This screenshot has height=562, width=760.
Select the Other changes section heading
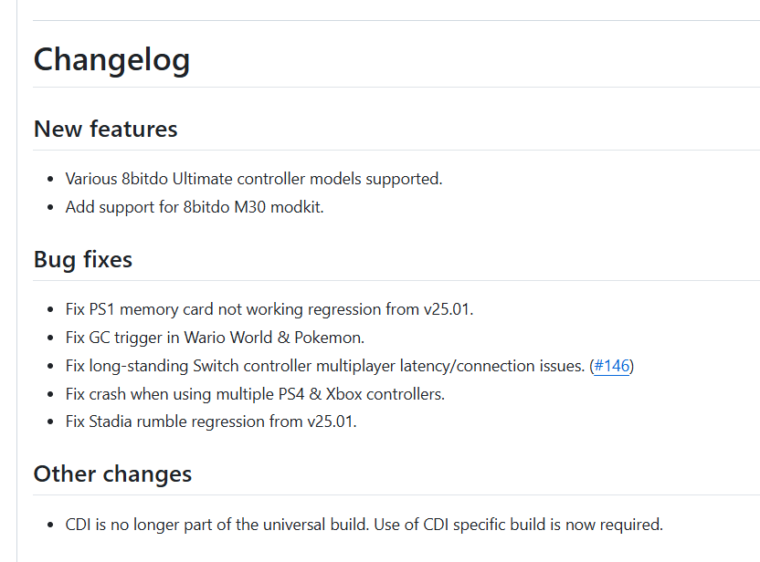click(x=112, y=474)
